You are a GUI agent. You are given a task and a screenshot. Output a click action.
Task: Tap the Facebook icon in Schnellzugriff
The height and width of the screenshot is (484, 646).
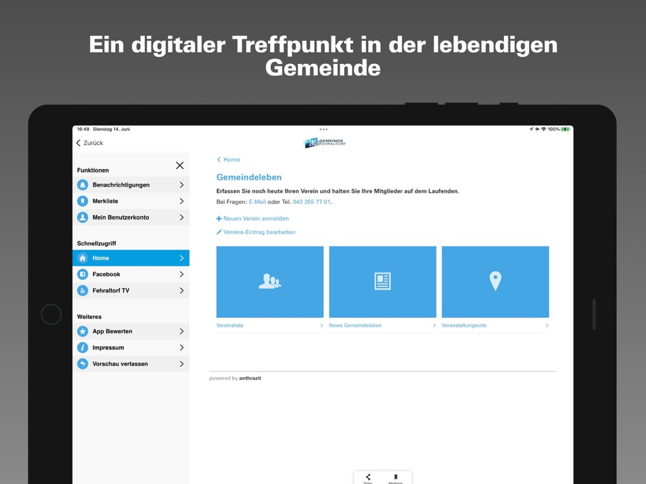click(x=83, y=274)
